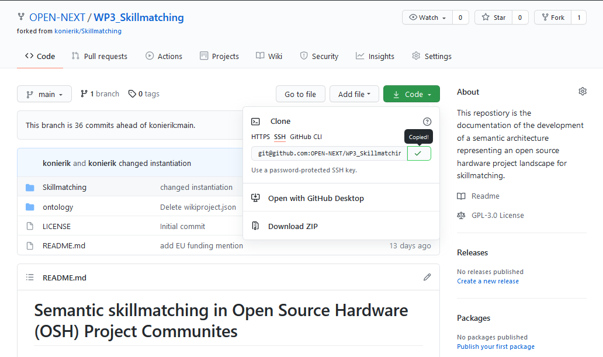Viewport: 603px width, 357px height.
Task: Click the LICENSE file icon
Action: [x=30, y=226]
